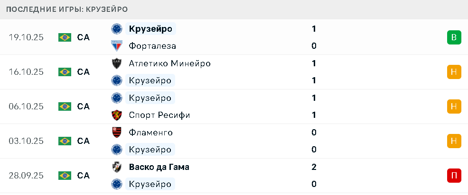Click the Flamengo club crest icon
This screenshot has width=468, height=195.
(x=116, y=133)
